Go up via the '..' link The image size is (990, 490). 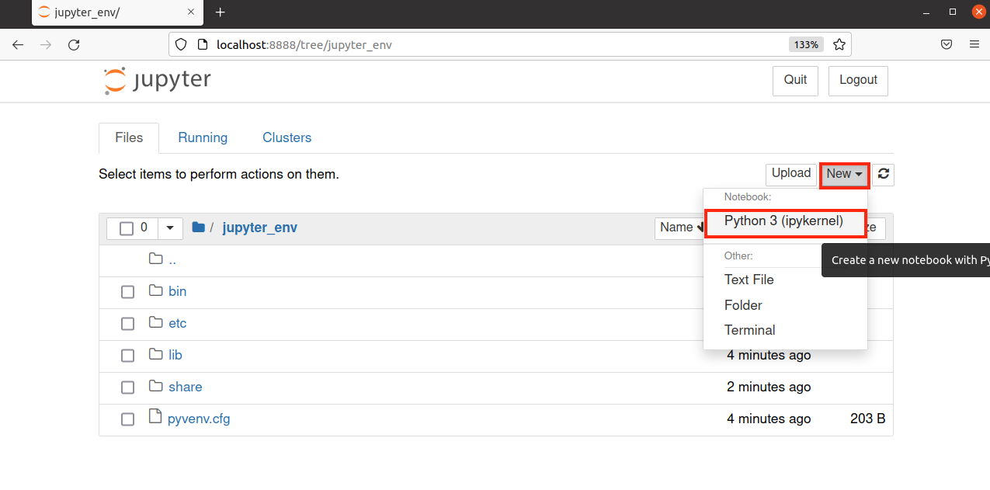(x=172, y=260)
